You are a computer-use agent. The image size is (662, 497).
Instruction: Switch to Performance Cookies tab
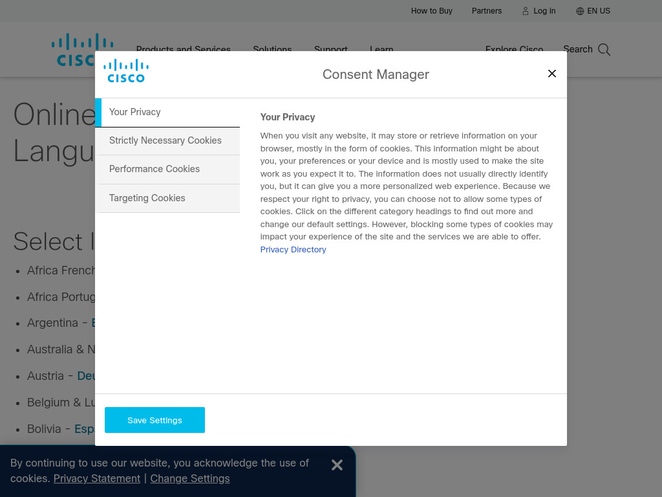click(167, 169)
